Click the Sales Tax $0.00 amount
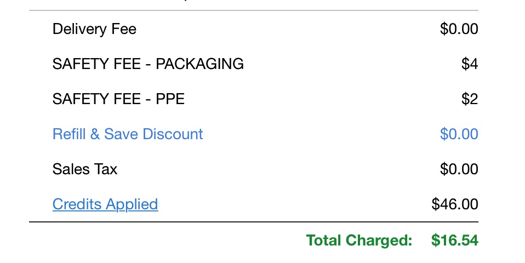Viewport: 525px width, 263px height. pyautogui.click(x=459, y=169)
